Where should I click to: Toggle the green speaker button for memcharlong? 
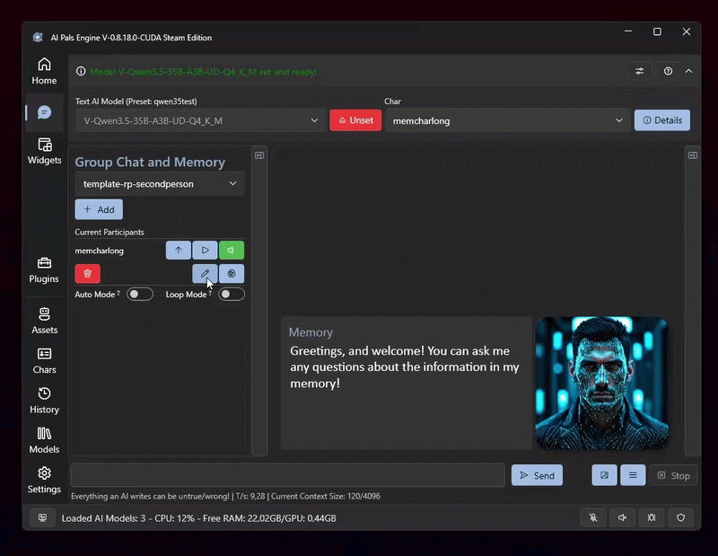pos(232,251)
